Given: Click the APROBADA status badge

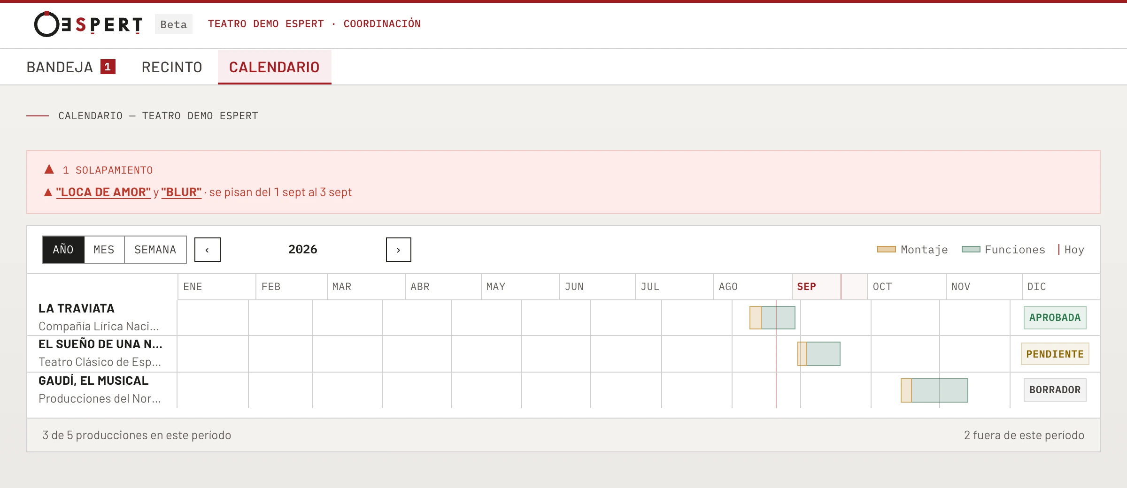Looking at the screenshot, I should [x=1055, y=318].
